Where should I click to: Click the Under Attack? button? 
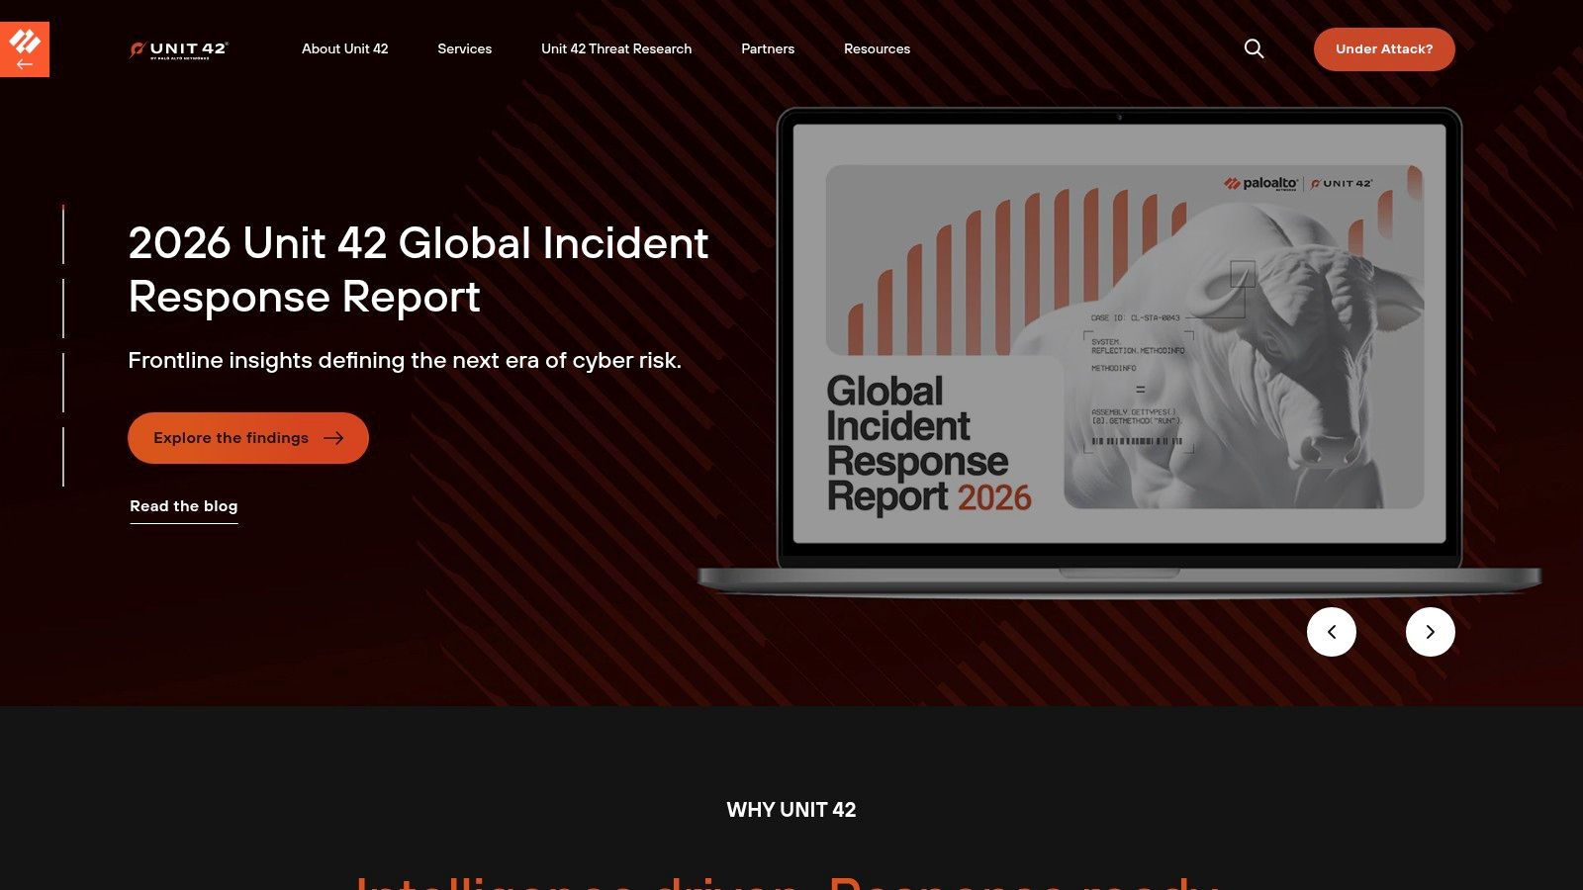tap(1384, 49)
